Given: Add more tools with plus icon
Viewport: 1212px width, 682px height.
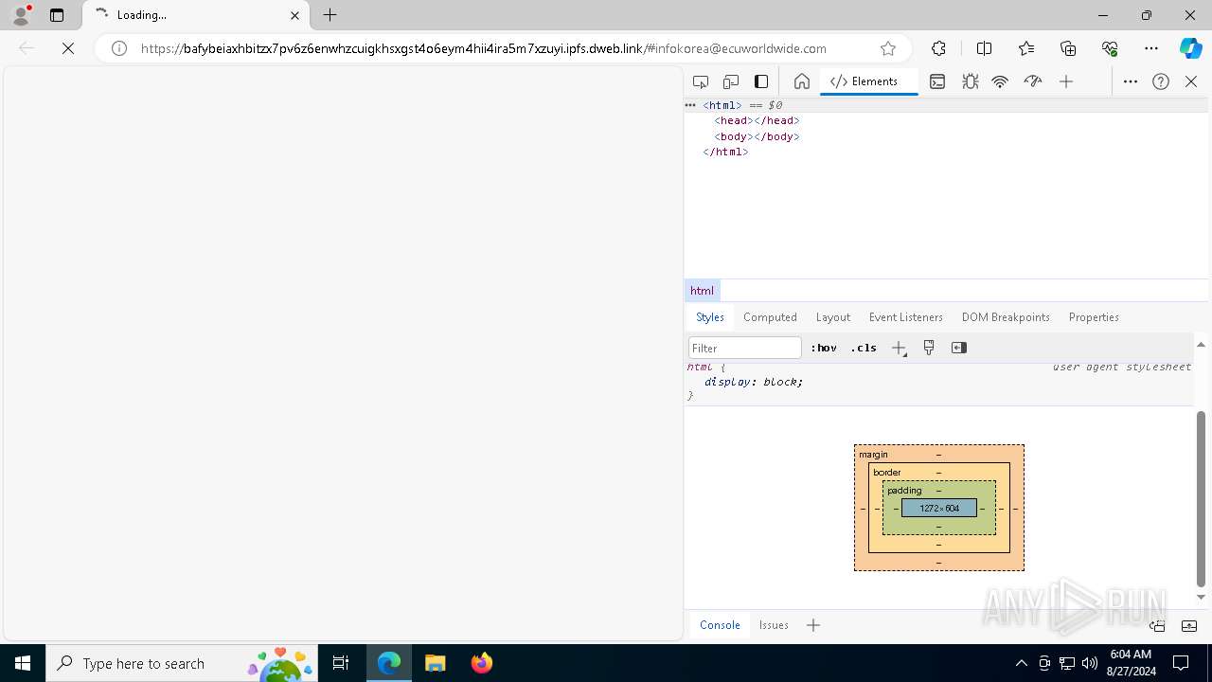Looking at the screenshot, I should coord(1066,81).
